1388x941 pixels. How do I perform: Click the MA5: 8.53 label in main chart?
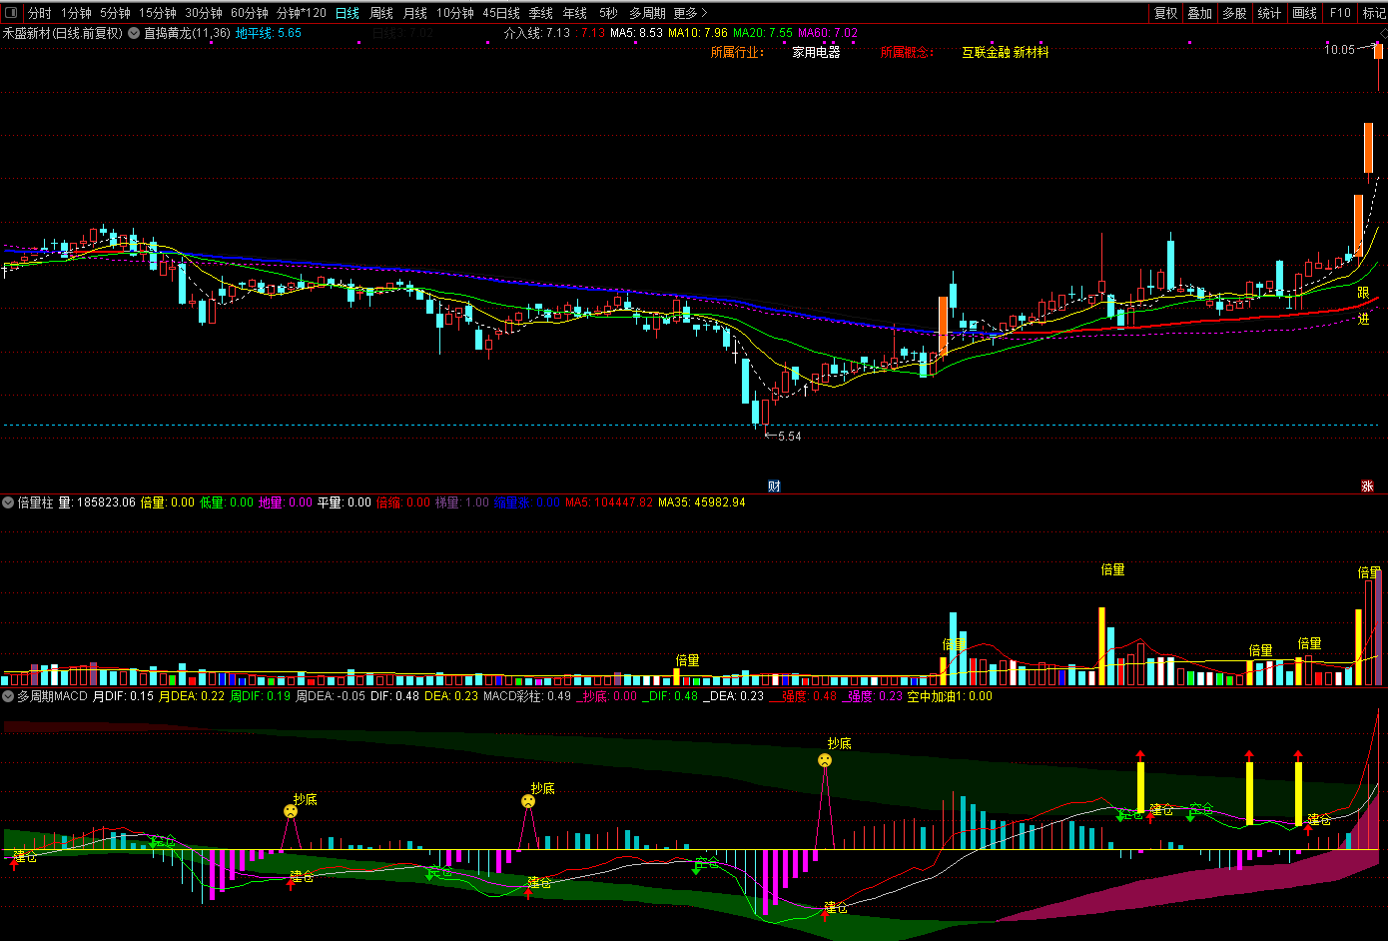coord(637,33)
